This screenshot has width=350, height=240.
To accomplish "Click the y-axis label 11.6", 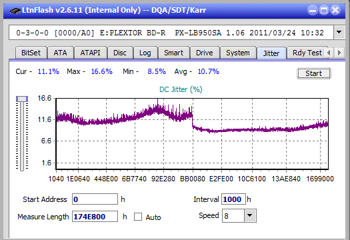I will (45, 119).
